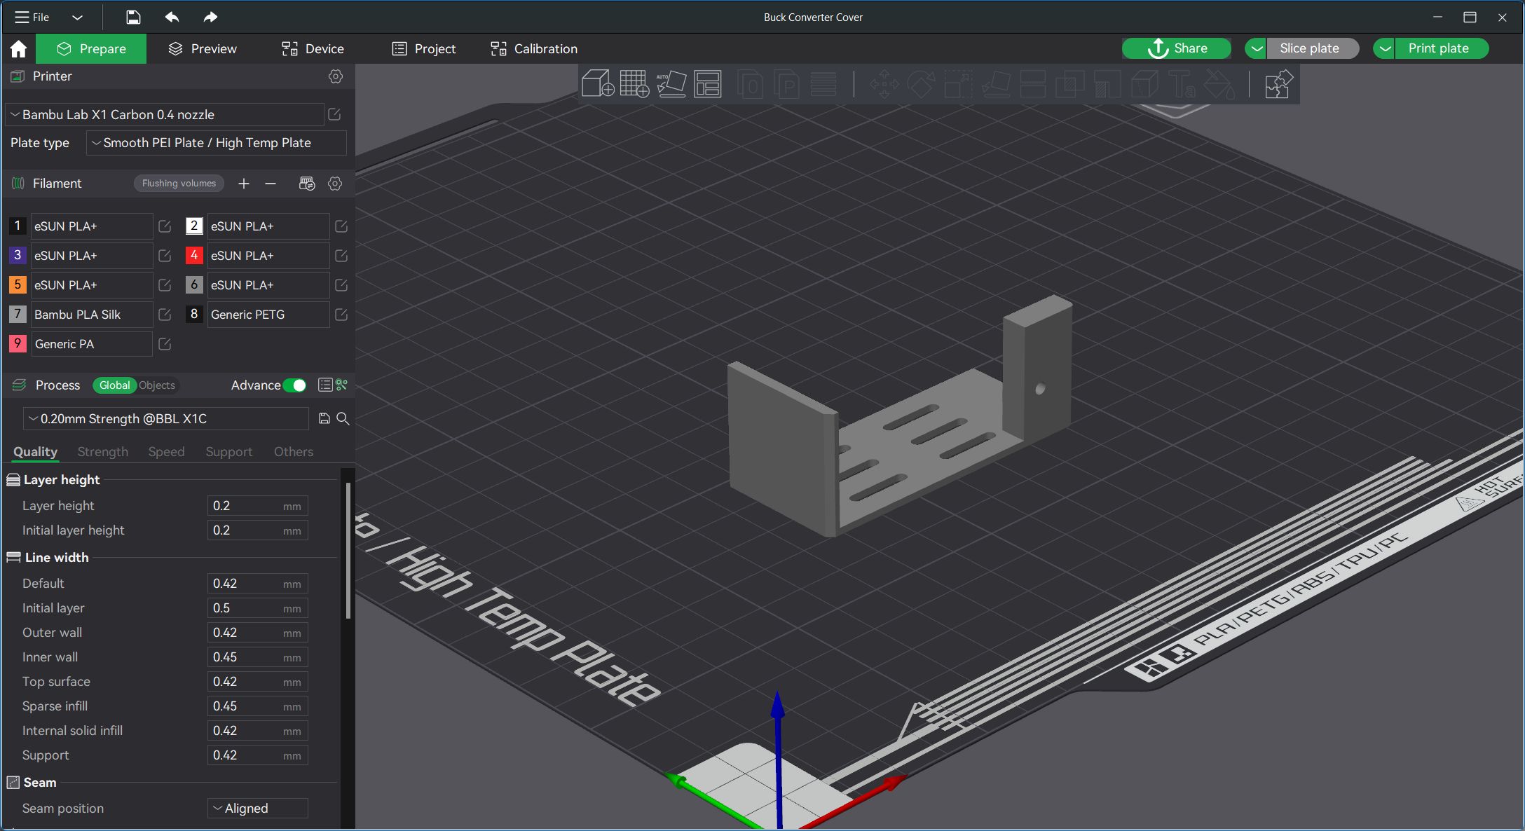Edit the Layer height value field

click(257, 505)
